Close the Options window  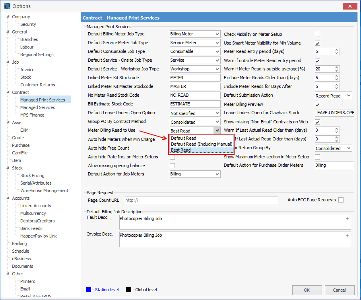(350, 6)
